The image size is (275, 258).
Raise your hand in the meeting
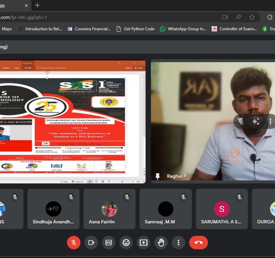tap(161, 243)
